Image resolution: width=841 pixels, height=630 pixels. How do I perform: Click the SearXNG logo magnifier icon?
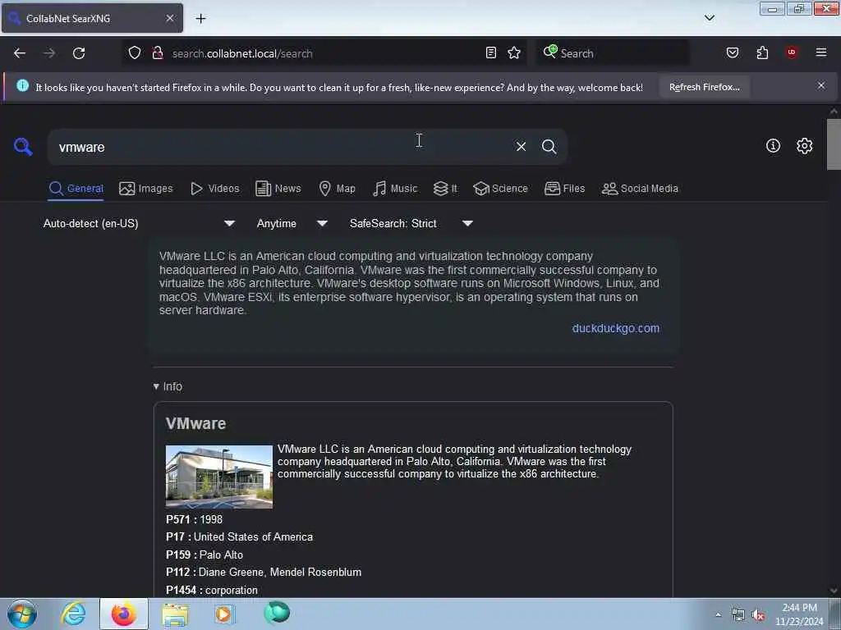23,146
